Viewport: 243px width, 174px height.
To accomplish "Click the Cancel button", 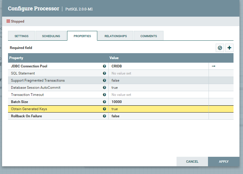I will 192,162.
